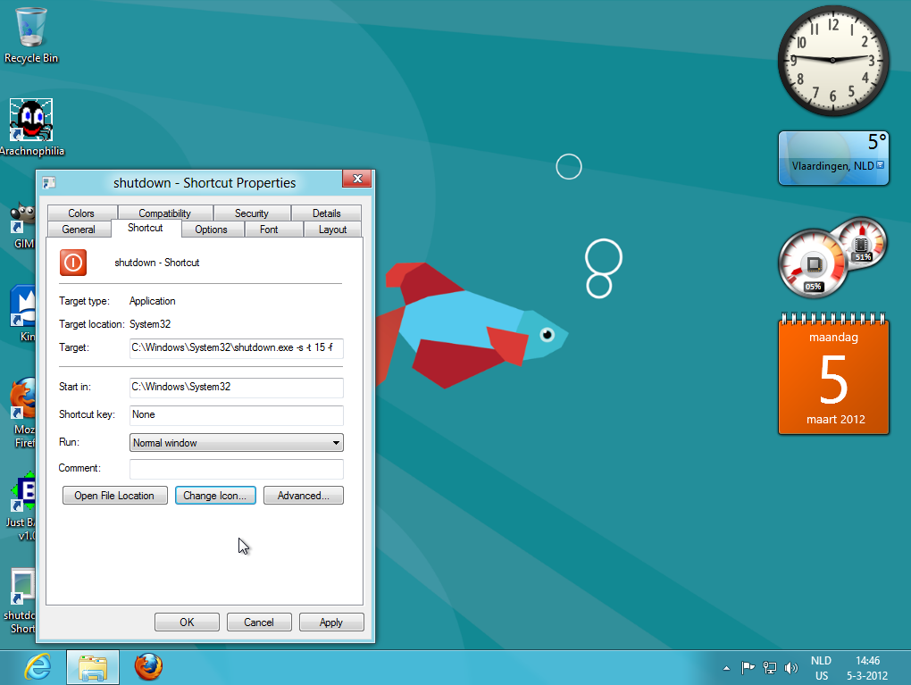This screenshot has width=911, height=685.
Task: Click in the Comment field
Action: coord(237,469)
